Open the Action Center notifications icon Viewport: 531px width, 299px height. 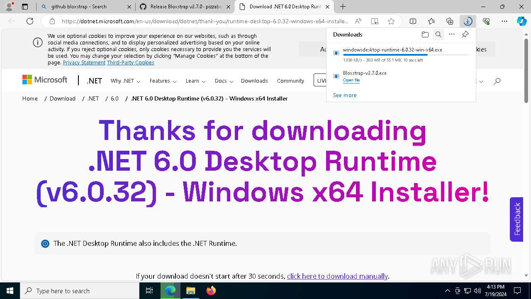click(517, 291)
